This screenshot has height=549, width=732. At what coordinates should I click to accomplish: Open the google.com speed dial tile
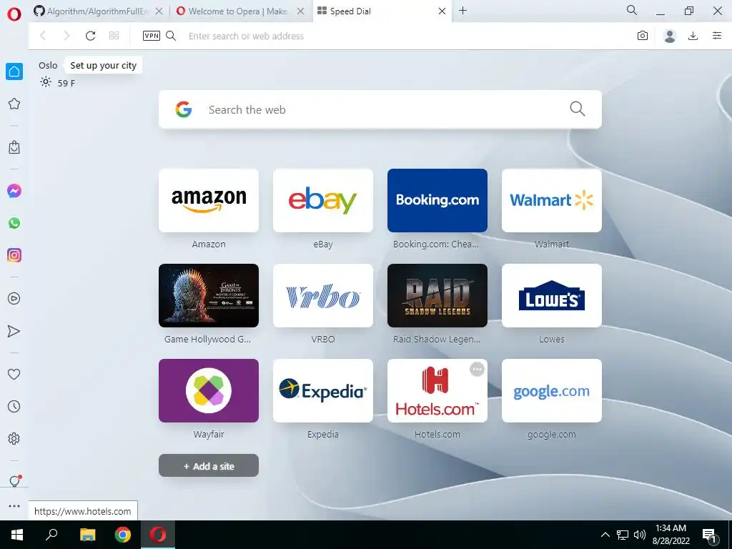coord(552,391)
